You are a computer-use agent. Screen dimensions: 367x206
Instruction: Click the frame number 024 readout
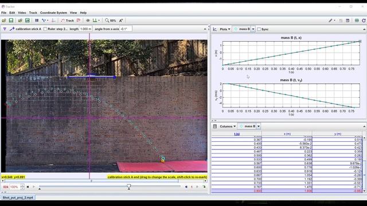tap(6, 187)
